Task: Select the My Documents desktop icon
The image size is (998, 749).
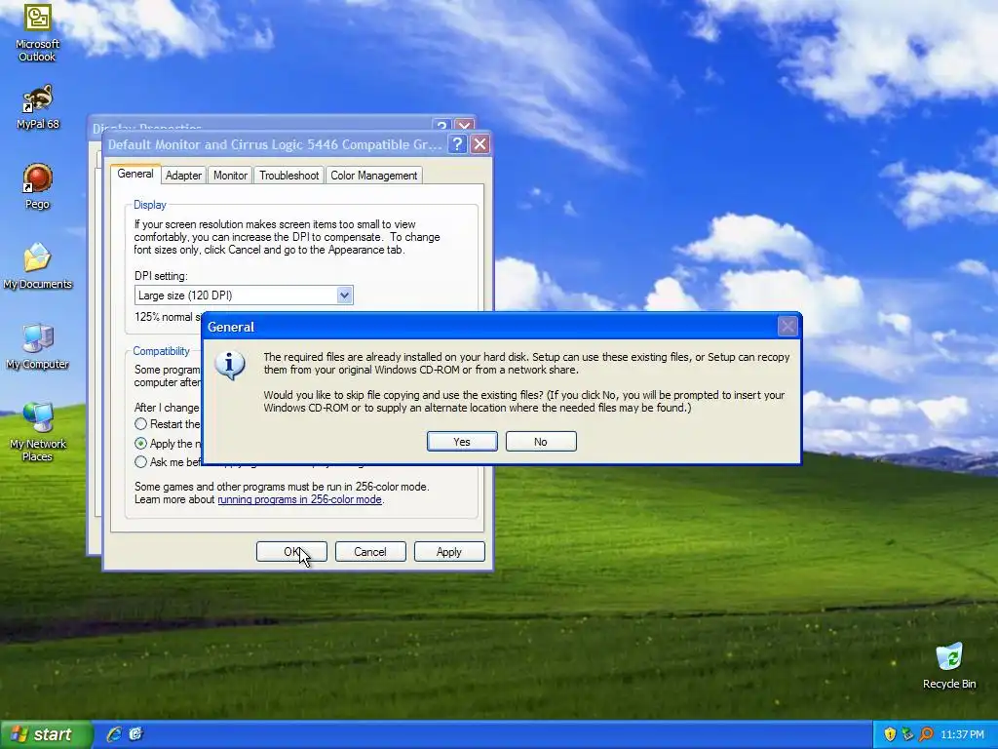Action: 37,266
